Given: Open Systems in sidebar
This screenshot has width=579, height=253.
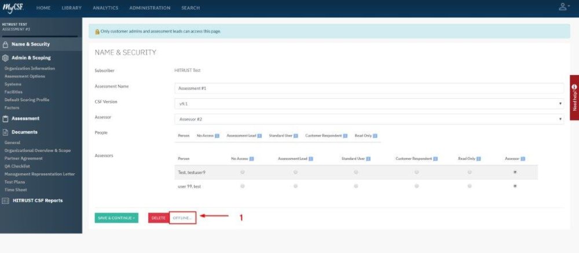Looking at the screenshot, I should [x=13, y=84].
